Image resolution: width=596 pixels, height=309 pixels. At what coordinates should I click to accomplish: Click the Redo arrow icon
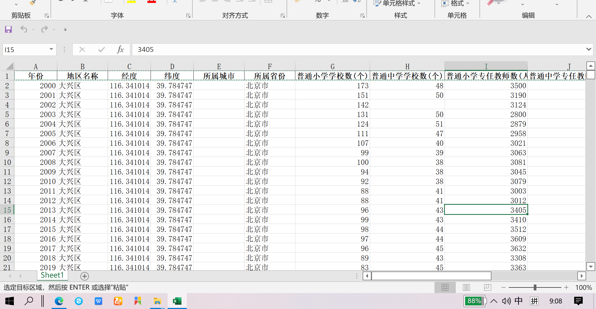pos(44,29)
